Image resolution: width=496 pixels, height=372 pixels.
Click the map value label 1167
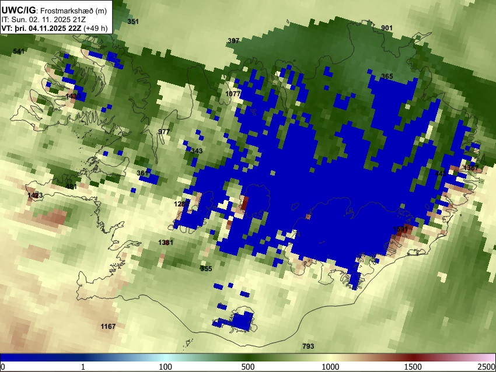[x=108, y=327]
